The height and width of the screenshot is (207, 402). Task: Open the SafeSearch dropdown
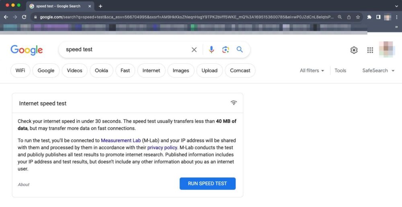pyautogui.click(x=377, y=71)
